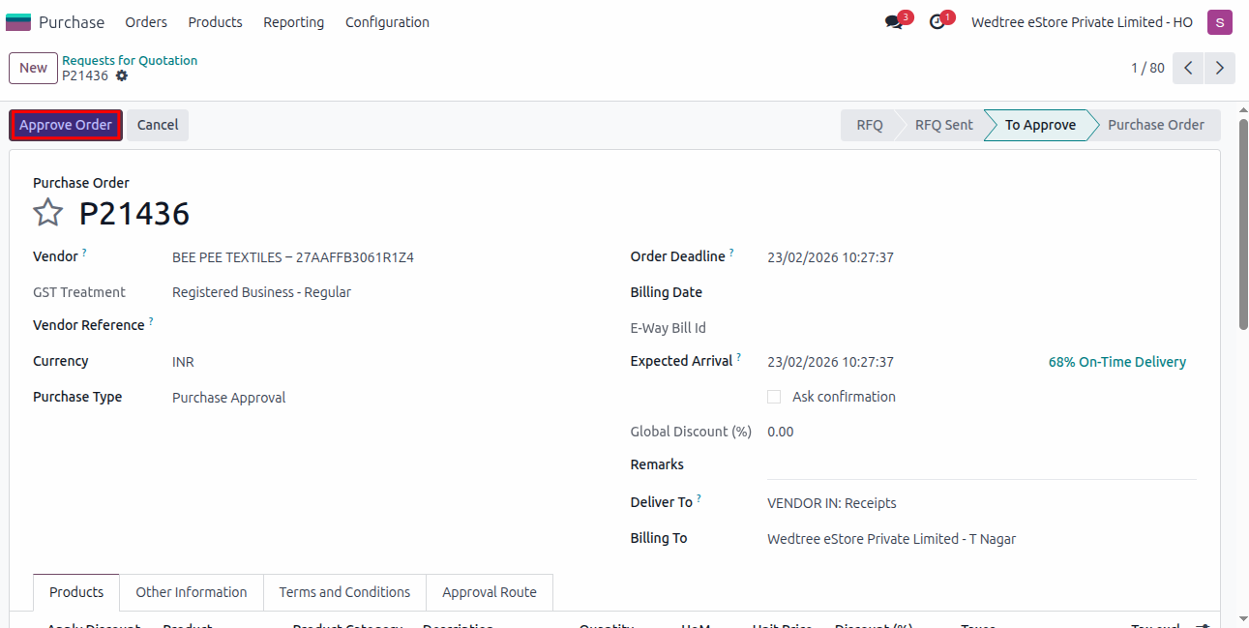Click the Requests for Quotation breadcrumb link
The width and height of the screenshot is (1249, 628).
coord(130,60)
